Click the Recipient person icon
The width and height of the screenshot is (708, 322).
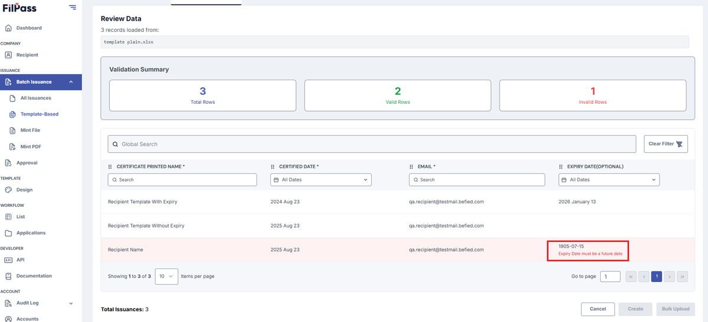[8, 55]
